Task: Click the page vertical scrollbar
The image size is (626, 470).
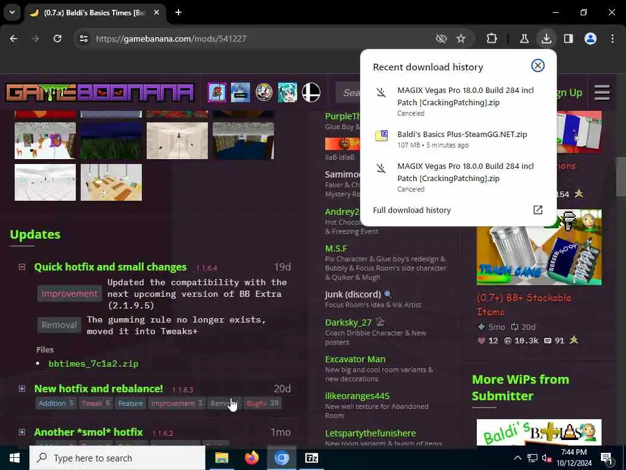Action: [x=621, y=177]
